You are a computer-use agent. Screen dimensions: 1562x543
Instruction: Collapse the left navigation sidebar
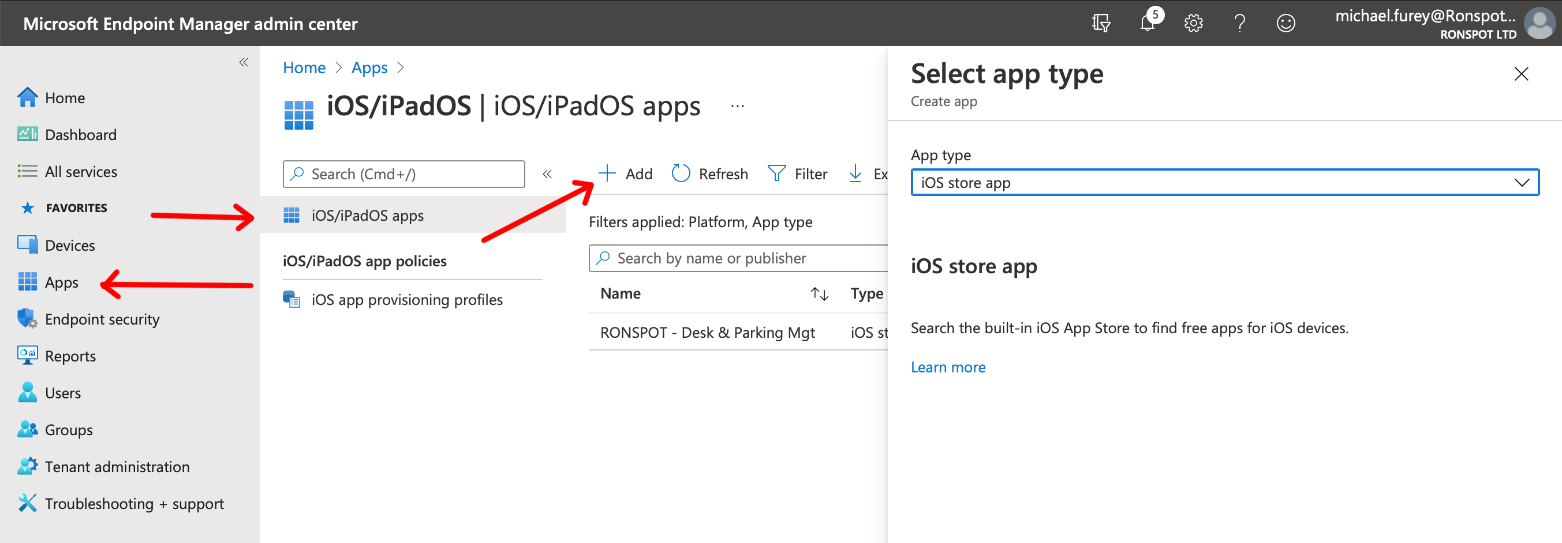[243, 62]
